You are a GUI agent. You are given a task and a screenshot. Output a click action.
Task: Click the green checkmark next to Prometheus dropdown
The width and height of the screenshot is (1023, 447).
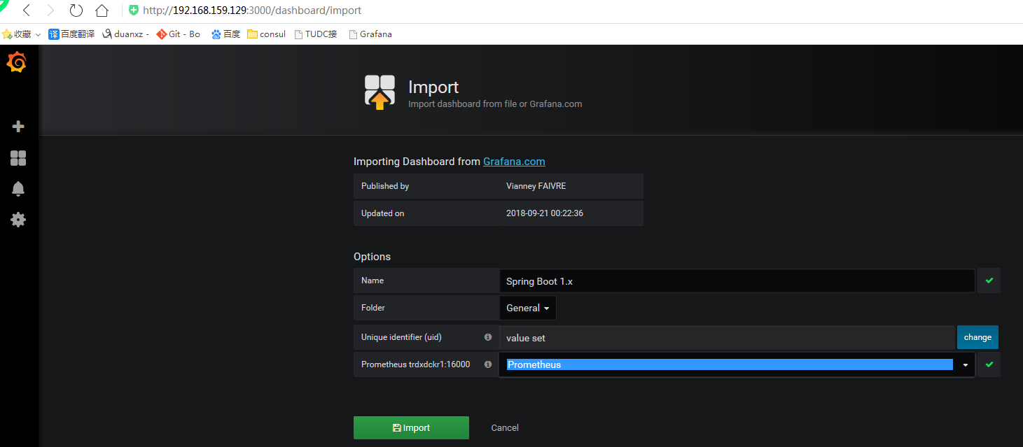pos(989,364)
